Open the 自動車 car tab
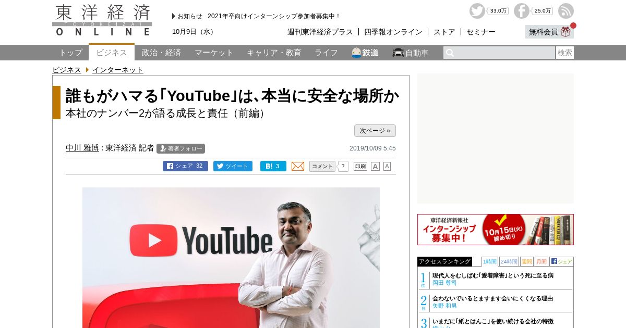Image resolution: width=626 pixels, height=328 pixels. tap(411, 53)
